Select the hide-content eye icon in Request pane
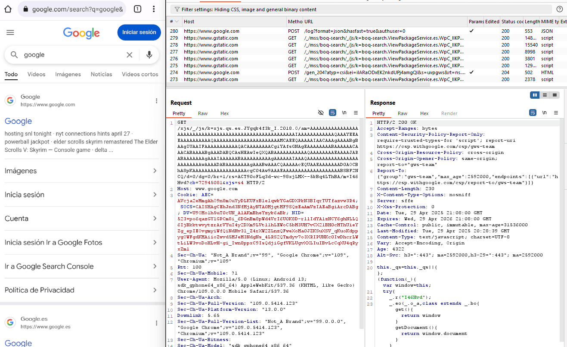This screenshot has width=567, height=347. tap(321, 113)
